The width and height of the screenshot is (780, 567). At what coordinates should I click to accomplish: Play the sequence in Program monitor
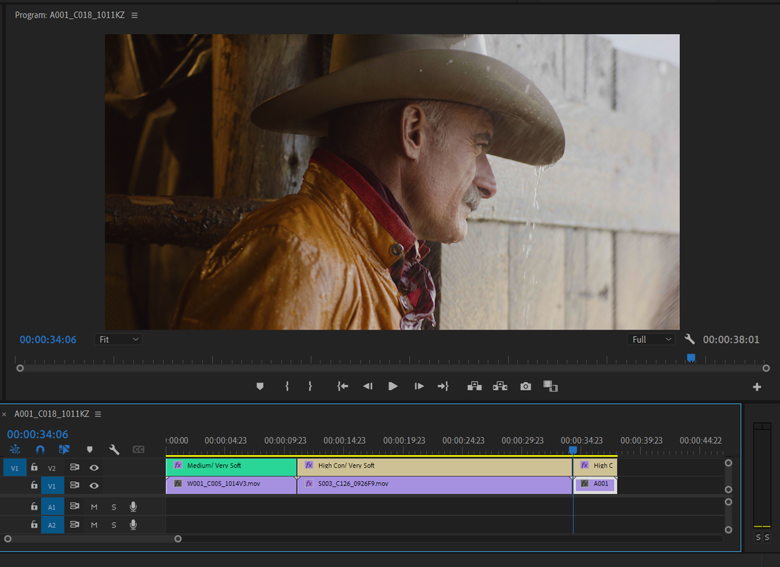pyautogui.click(x=393, y=386)
